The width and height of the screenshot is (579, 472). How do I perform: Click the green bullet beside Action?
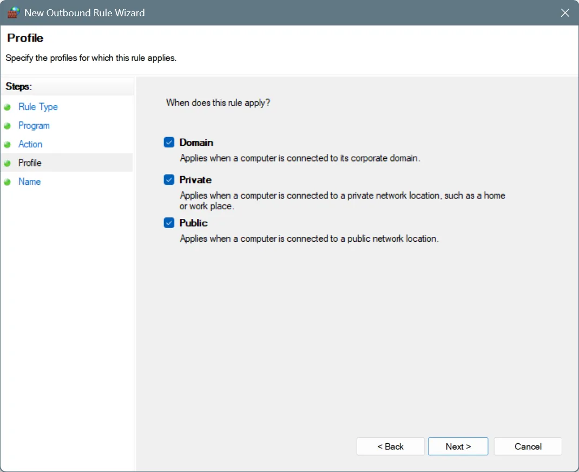click(x=8, y=144)
